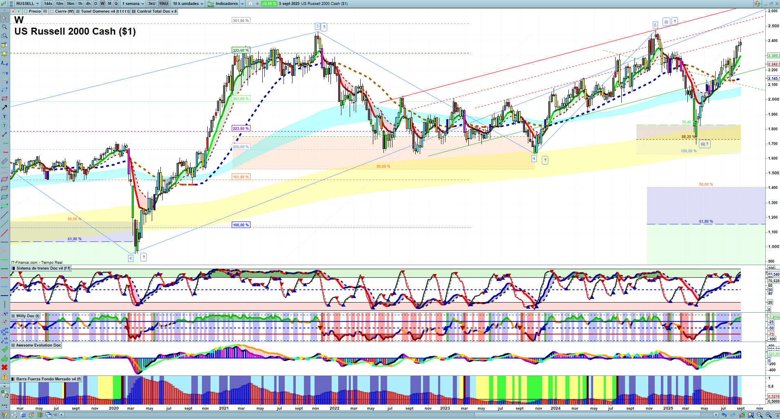Click the yellow alert bell icon

point(4,54)
